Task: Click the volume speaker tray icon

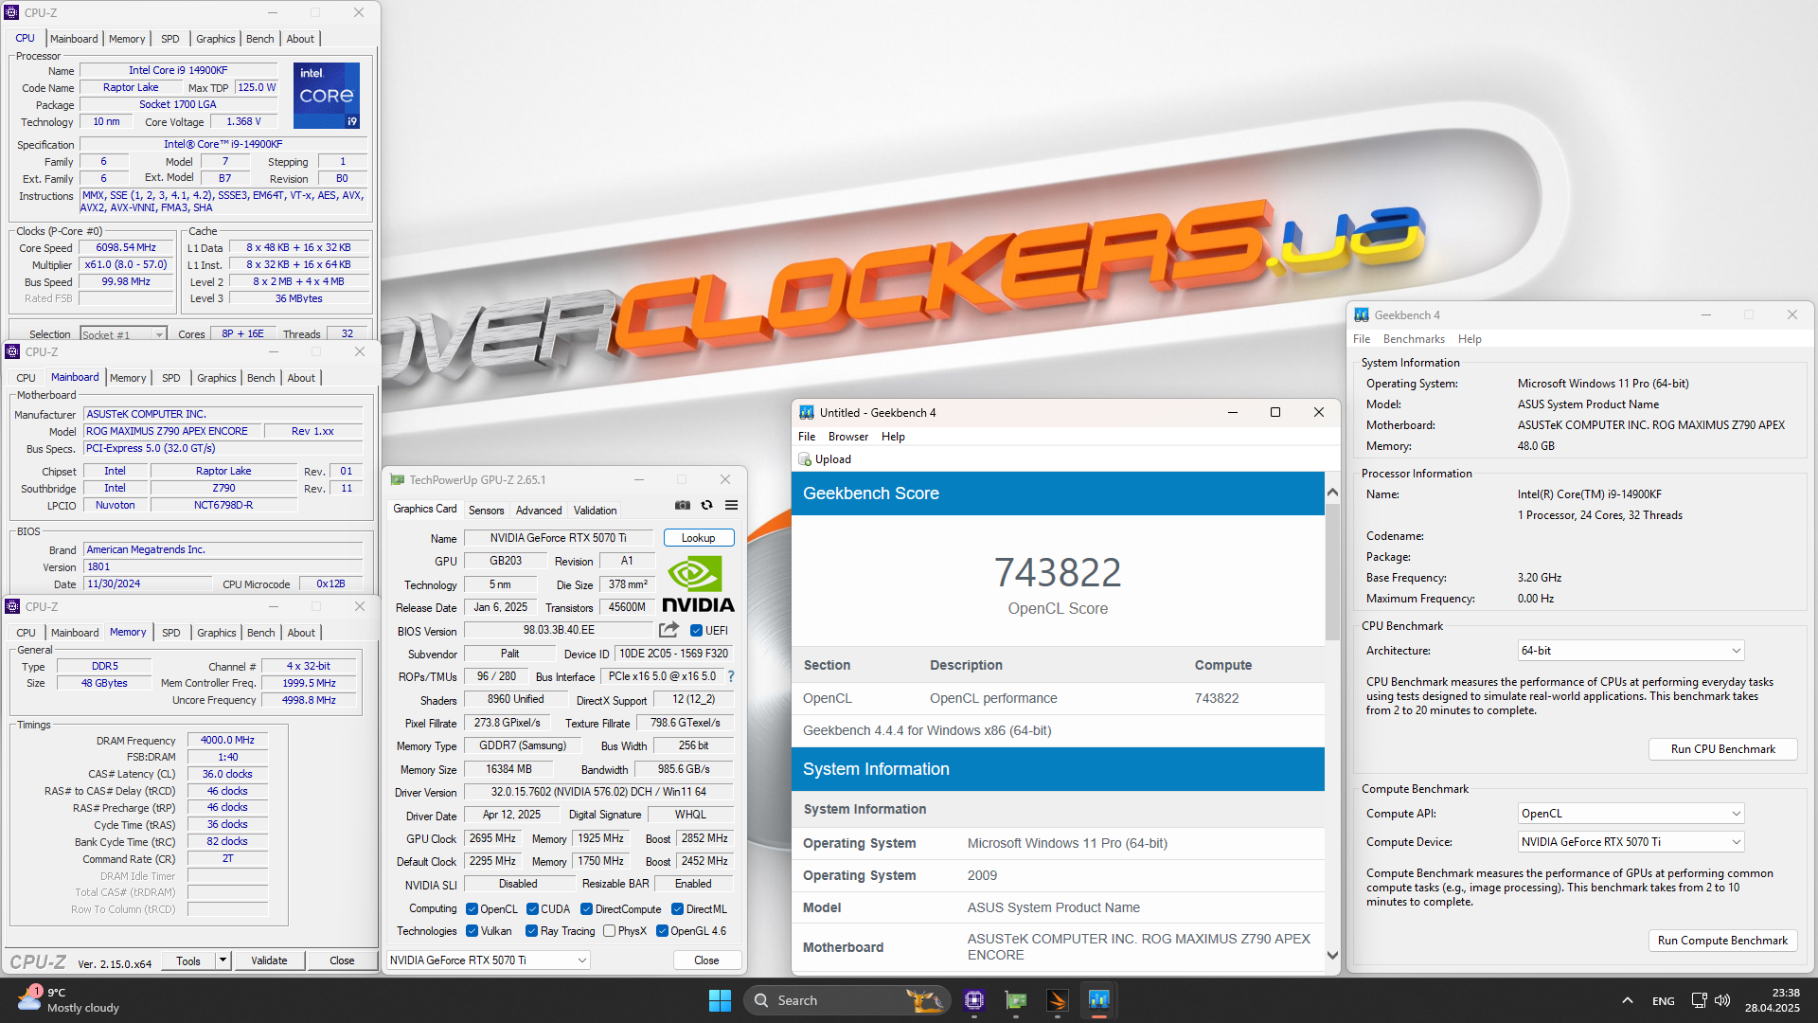Action: [1722, 1000]
